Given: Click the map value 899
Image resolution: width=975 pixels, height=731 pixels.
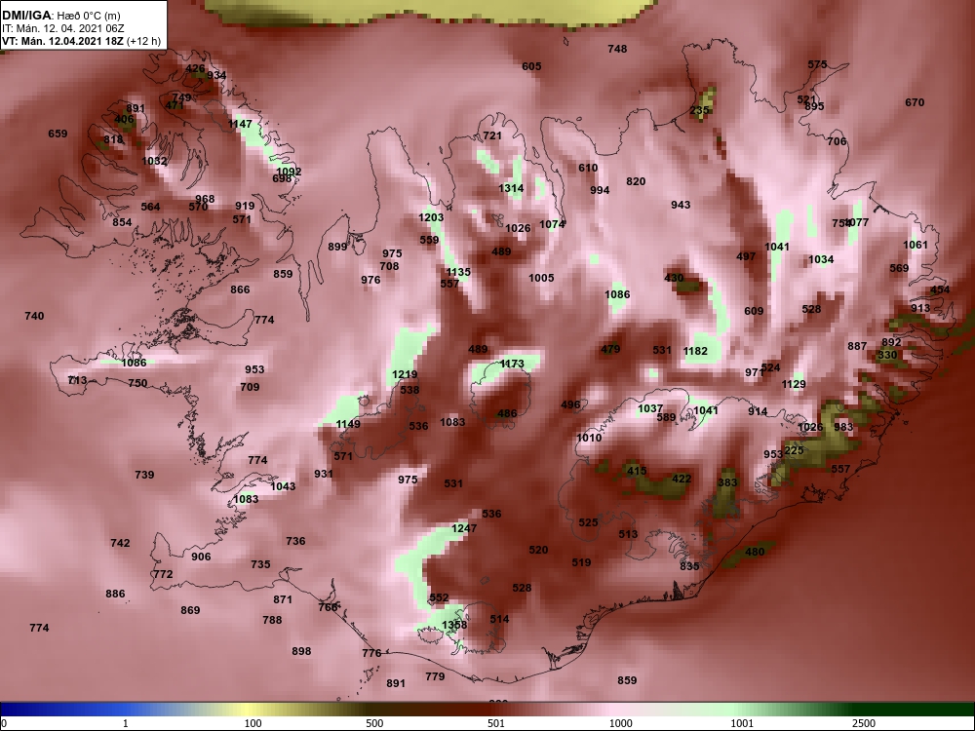Looking at the screenshot, I should click(x=337, y=247).
